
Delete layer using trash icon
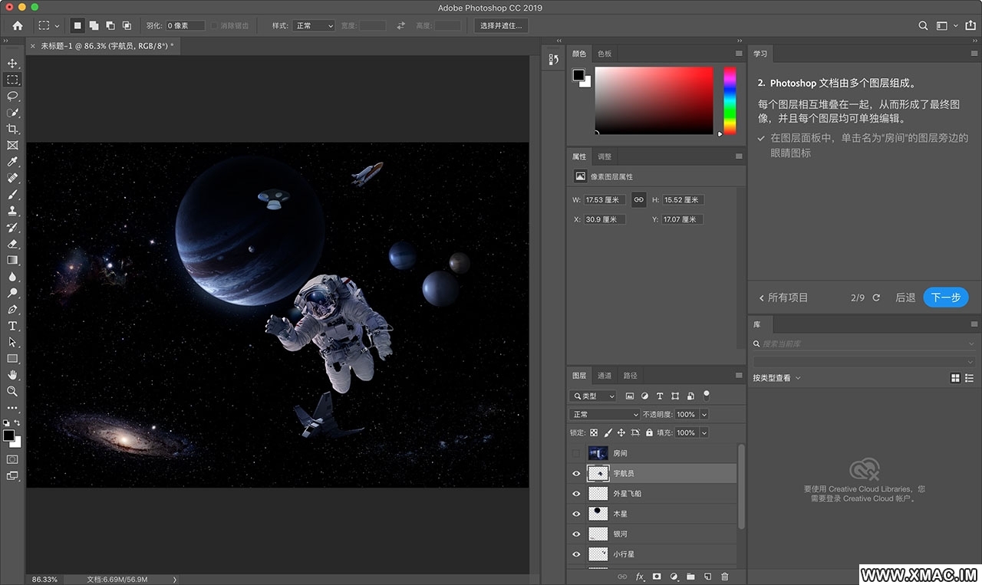click(x=725, y=577)
